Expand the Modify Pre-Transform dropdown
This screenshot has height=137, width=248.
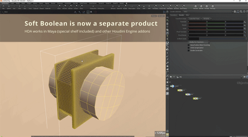point(199,42)
